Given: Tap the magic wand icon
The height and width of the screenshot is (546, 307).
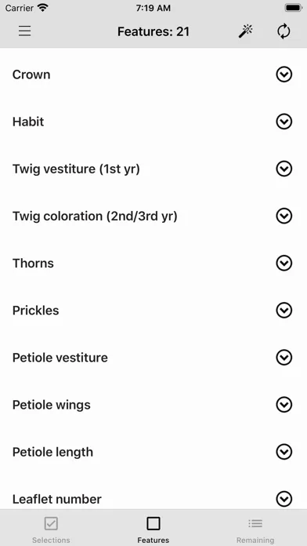Looking at the screenshot, I should click(x=245, y=31).
